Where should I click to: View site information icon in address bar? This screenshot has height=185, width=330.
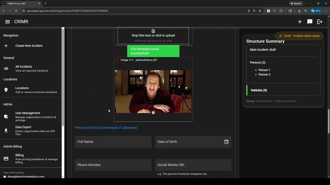click(23, 11)
